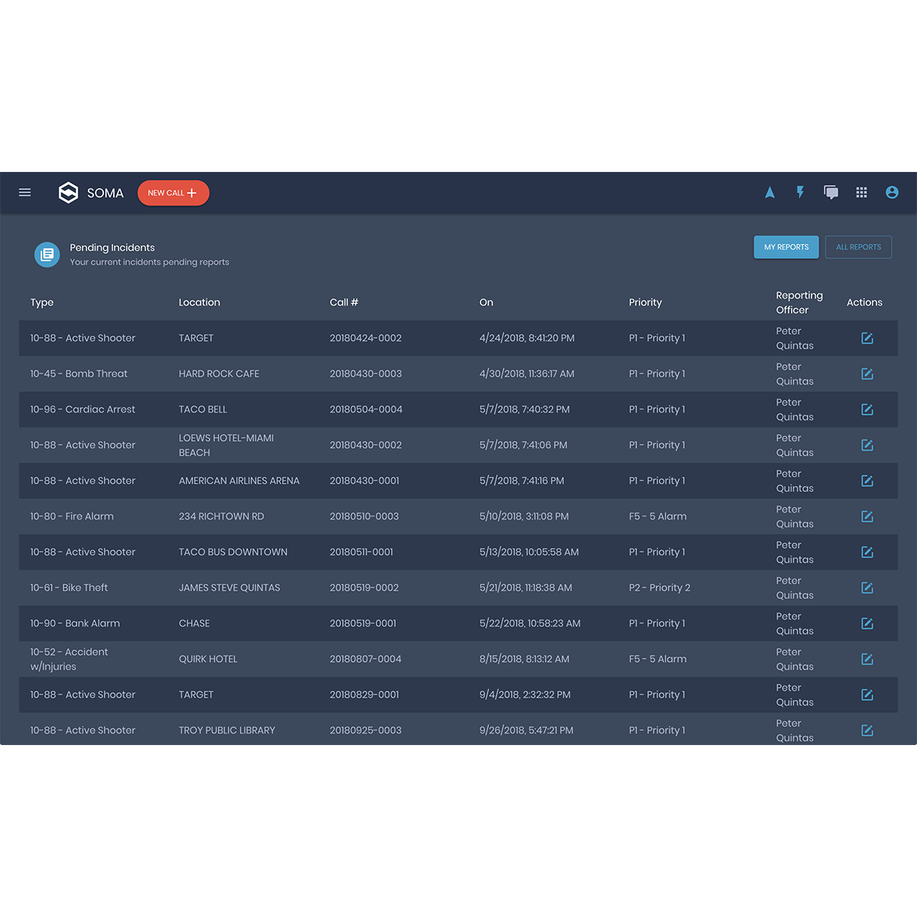Edit report for TACO BELL incident
The height and width of the screenshot is (917, 917).
pos(867,410)
